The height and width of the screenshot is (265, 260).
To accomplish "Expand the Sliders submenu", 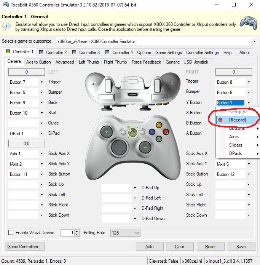I will pyautogui.click(x=238, y=145).
